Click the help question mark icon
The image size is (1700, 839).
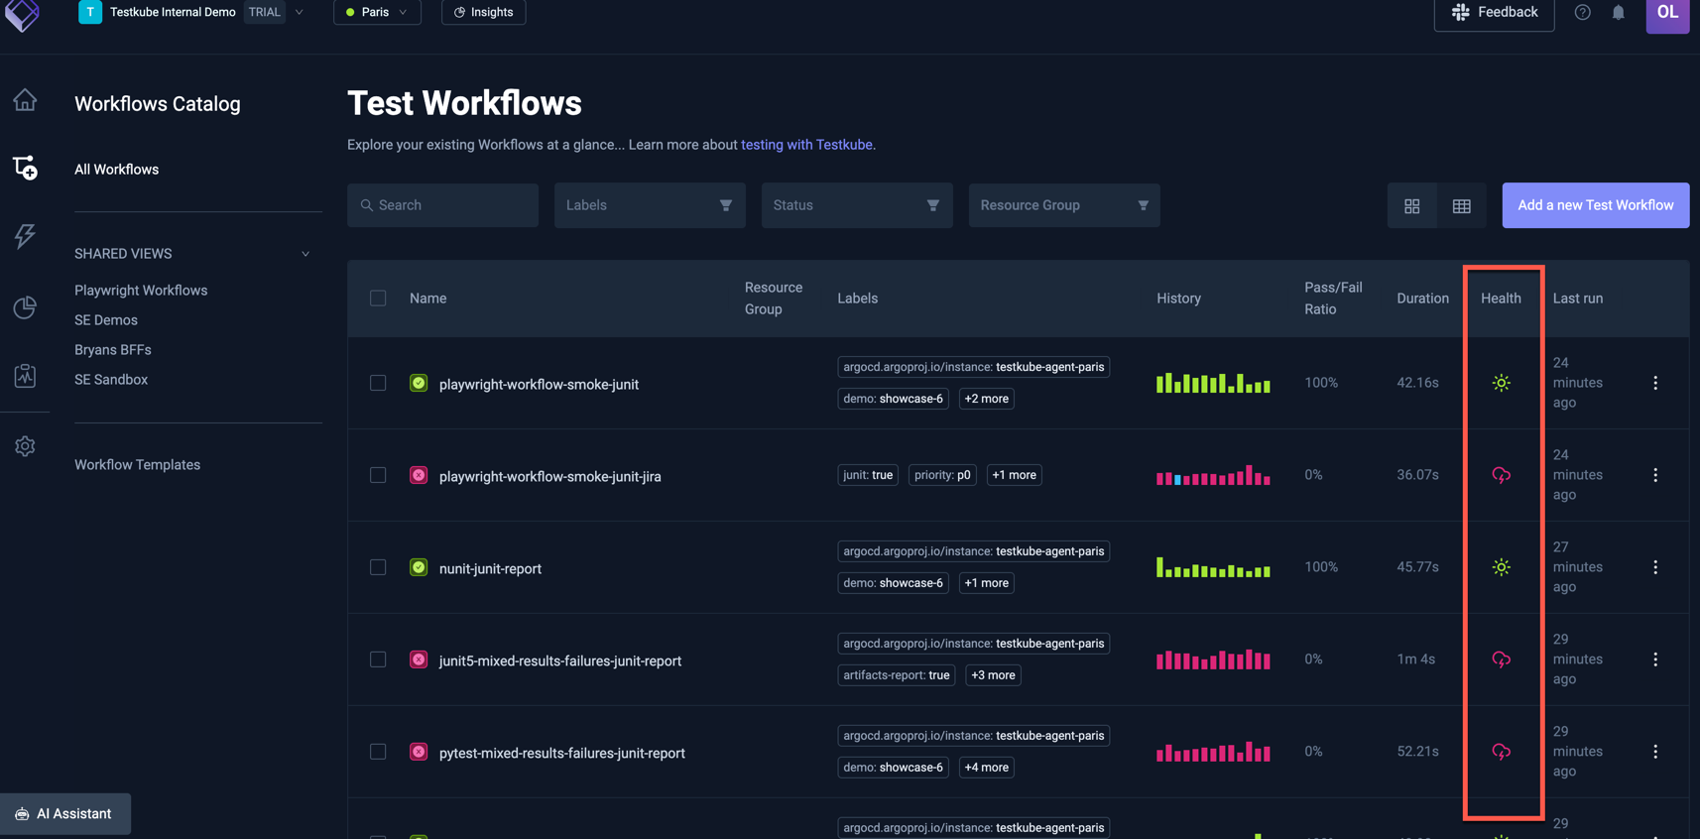click(1582, 13)
